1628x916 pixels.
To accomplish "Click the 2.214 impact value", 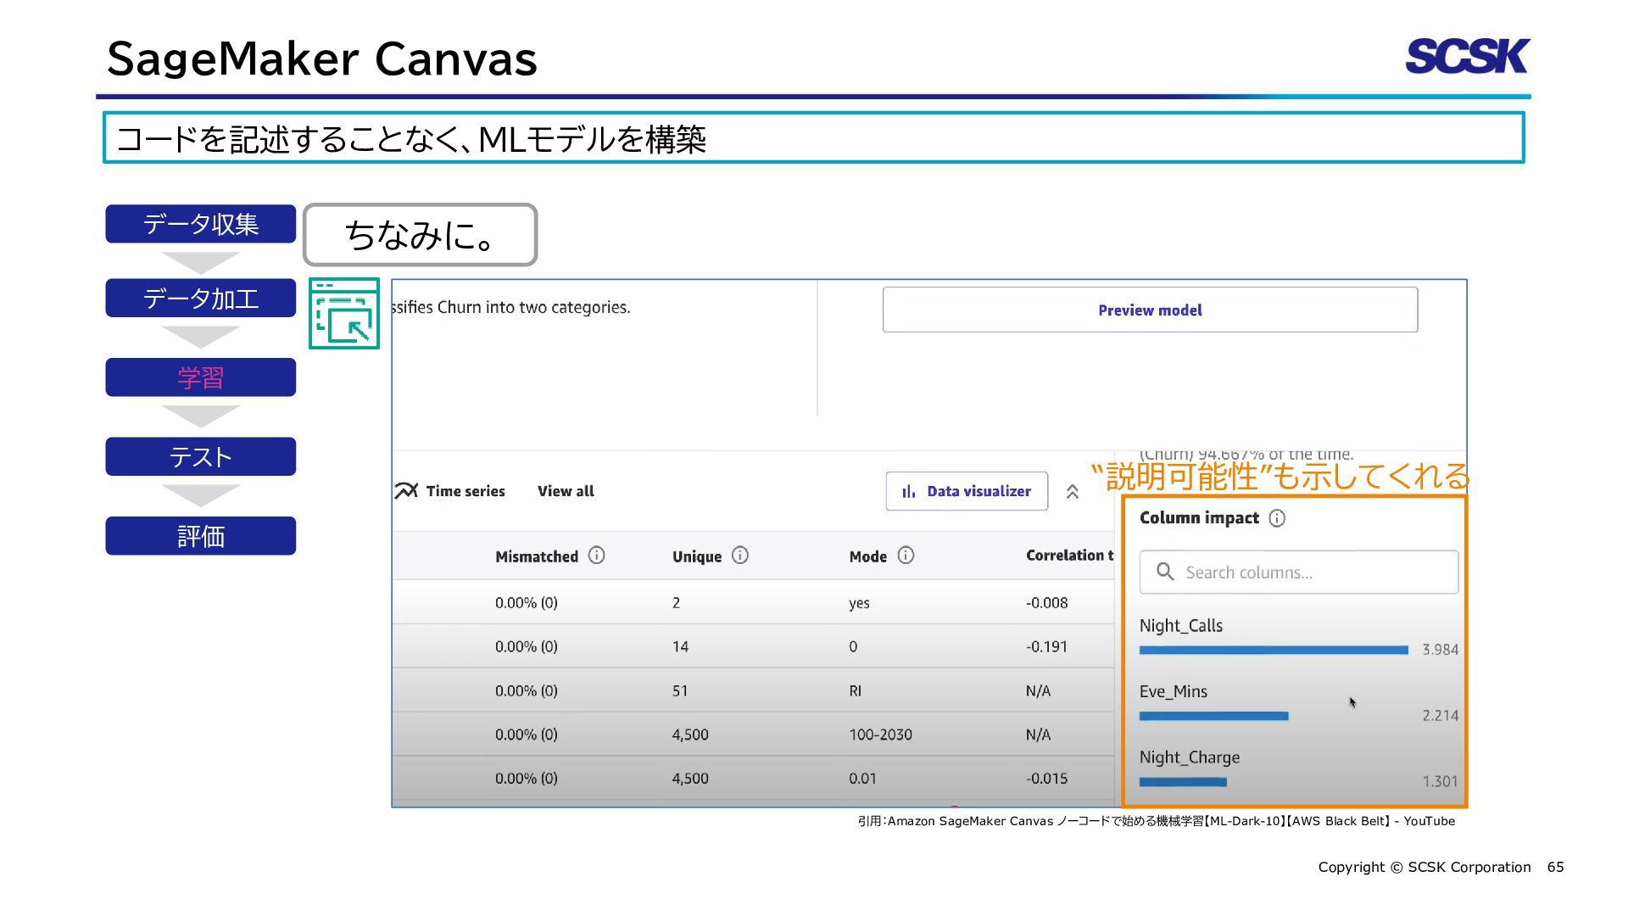I will [1441, 716].
